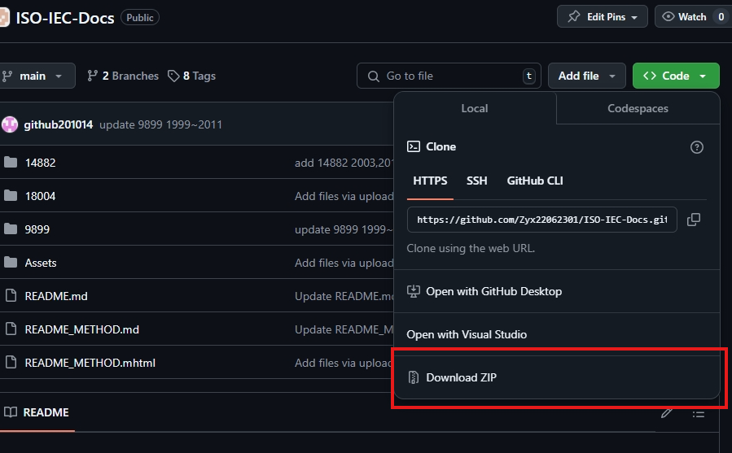Expand the Add file dropdown
The image size is (732, 453).
pyautogui.click(x=587, y=76)
